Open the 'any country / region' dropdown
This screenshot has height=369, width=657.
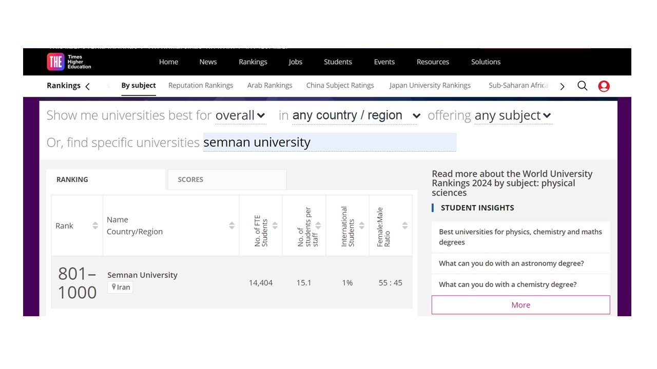tap(356, 115)
